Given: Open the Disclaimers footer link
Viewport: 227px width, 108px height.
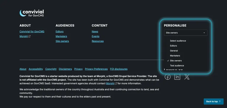Looking at the screenshot, I should 65,69.
